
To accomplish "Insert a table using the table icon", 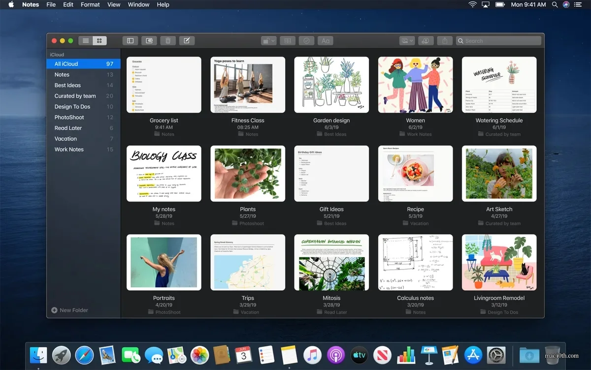I will (288, 40).
